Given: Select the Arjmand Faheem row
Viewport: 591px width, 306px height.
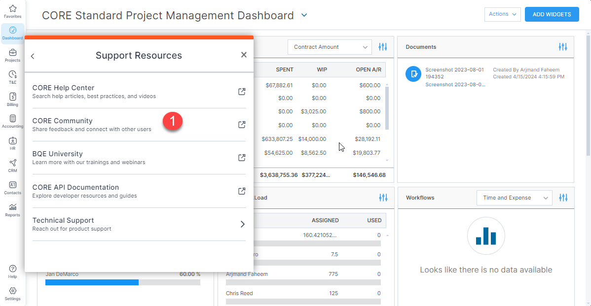Looking at the screenshot, I should click(303, 277).
